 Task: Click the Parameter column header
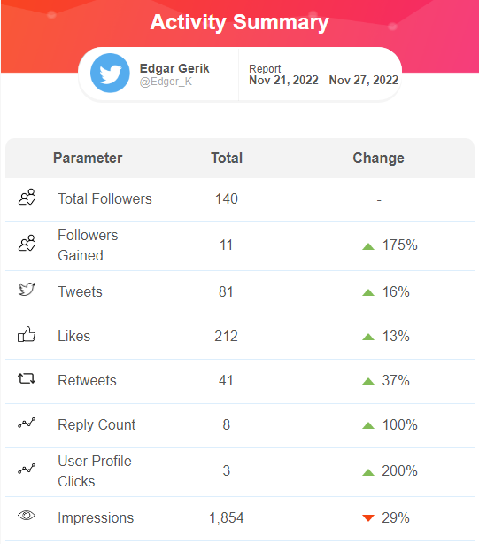(x=88, y=159)
